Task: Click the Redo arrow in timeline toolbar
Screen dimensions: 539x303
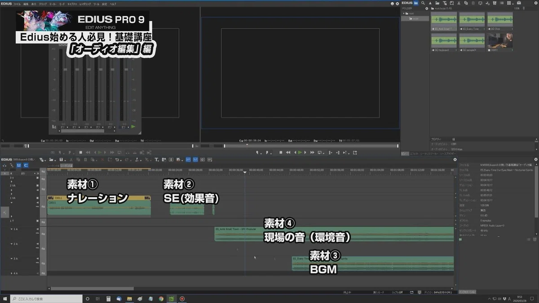Action: pyautogui.click(x=127, y=159)
